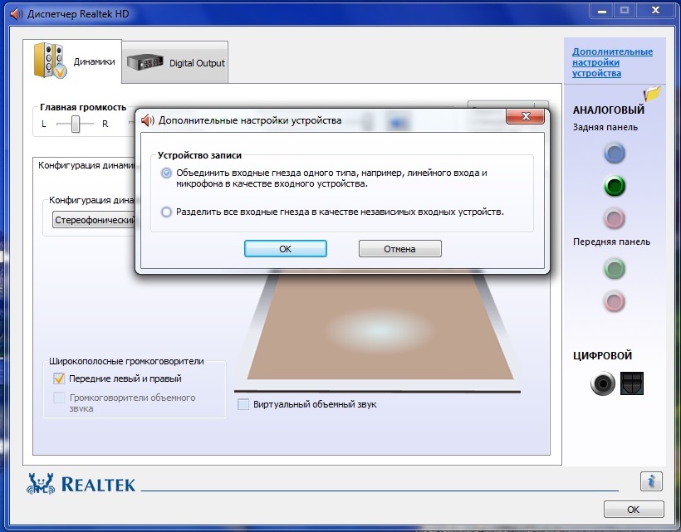Select the 'Объединить входные гнезда' radio option
This screenshot has width=681, height=532.
point(167,173)
